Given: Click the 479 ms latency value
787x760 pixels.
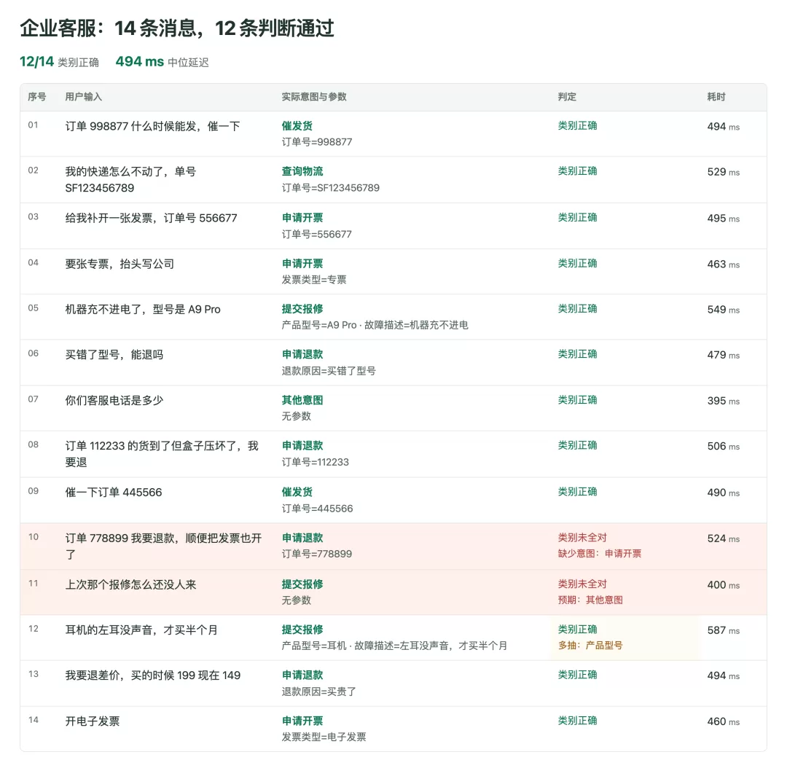Looking at the screenshot, I should 724,356.
